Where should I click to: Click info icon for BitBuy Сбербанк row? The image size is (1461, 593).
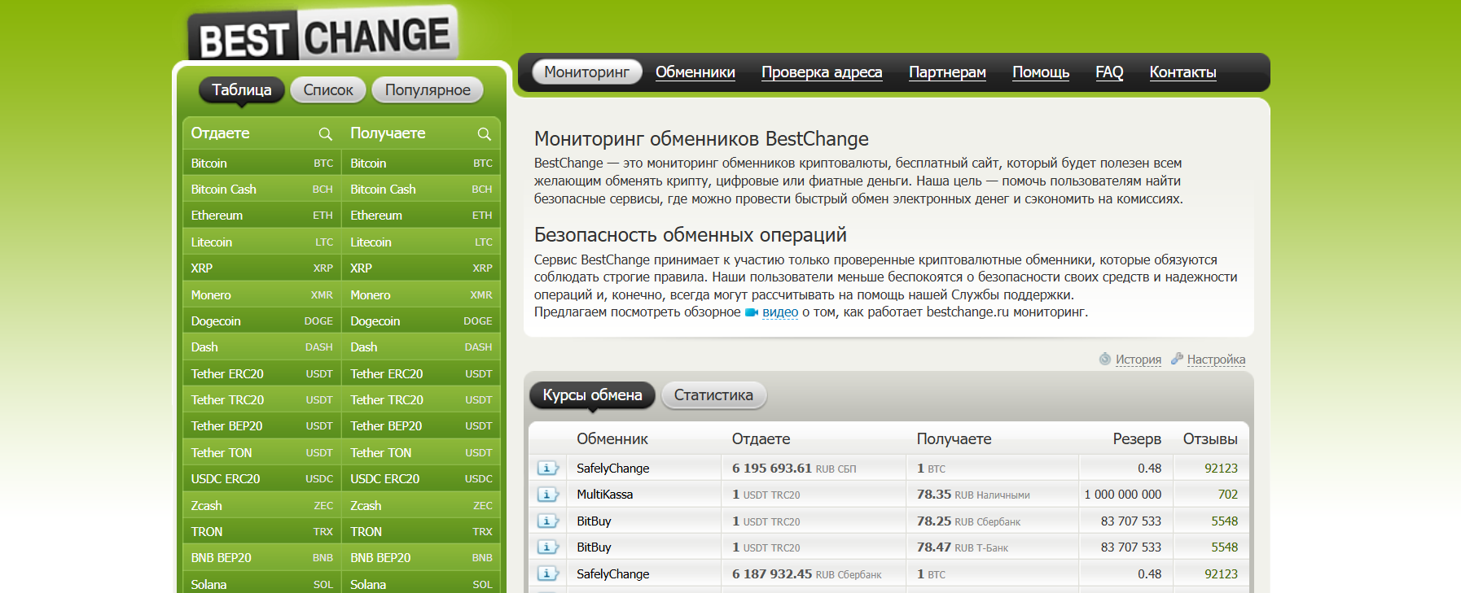tap(548, 521)
